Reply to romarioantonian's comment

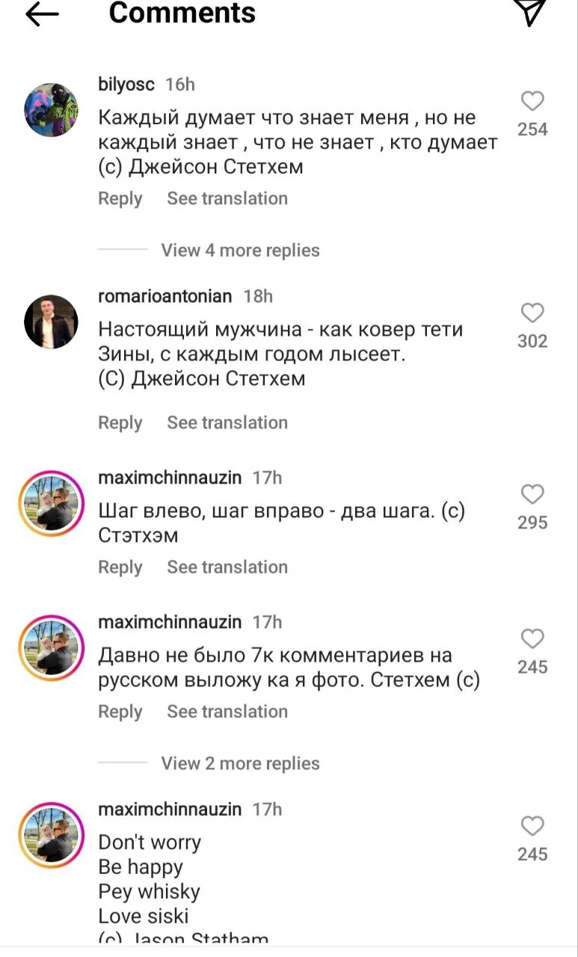tap(120, 422)
